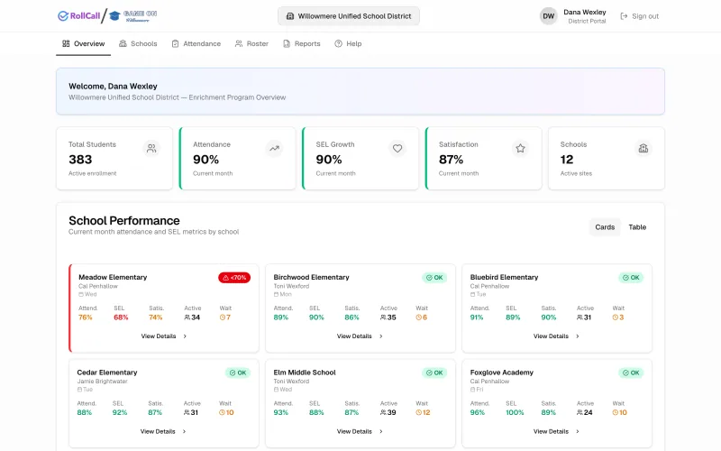The width and height of the screenshot is (721, 451).
Task: Click the SEL Growth heart icon
Action: tap(397, 149)
